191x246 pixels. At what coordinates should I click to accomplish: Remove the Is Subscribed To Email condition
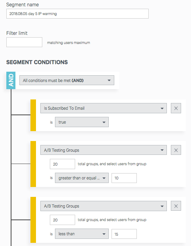pyautogui.click(x=176, y=108)
